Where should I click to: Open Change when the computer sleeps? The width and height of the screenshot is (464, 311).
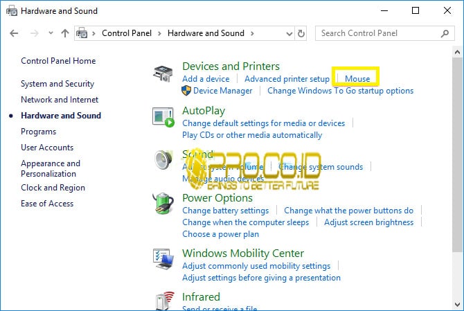point(246,222)
